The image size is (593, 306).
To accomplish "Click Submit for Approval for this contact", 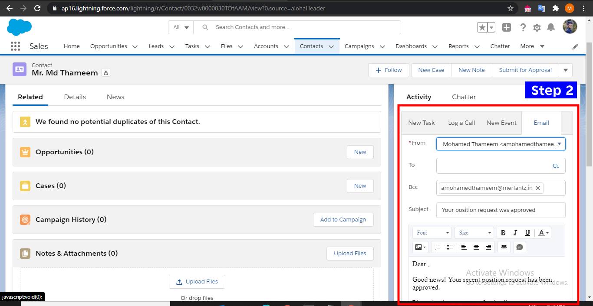I will 525,70.
